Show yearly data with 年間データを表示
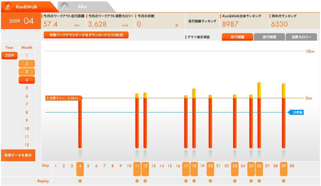 pos(18,155)
